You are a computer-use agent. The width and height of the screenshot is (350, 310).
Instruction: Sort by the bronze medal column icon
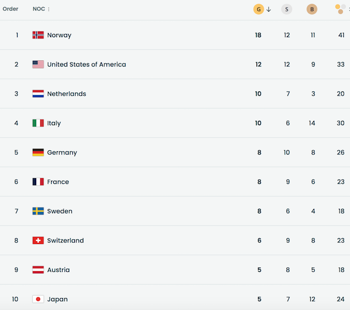pyautogui.click(x=312, y=9)
